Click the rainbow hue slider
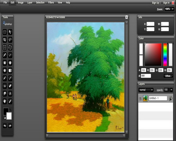176x141 pixels. coord(165,55)
